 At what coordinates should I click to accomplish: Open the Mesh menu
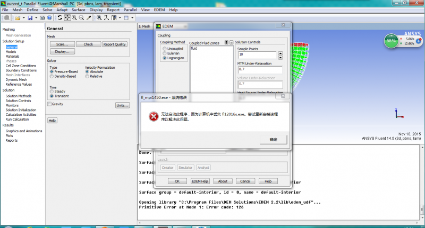coord(18,10)
